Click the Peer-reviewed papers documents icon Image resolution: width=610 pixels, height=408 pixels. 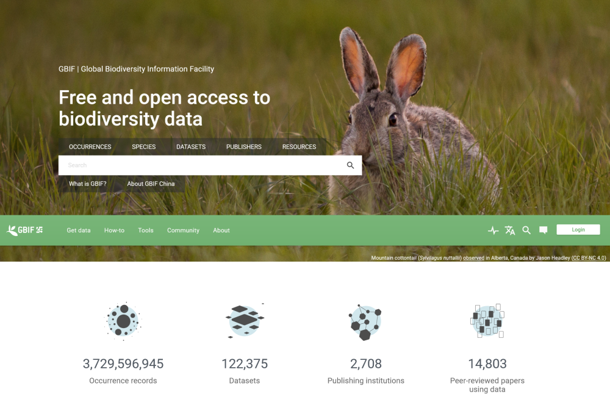click(487, 321)
